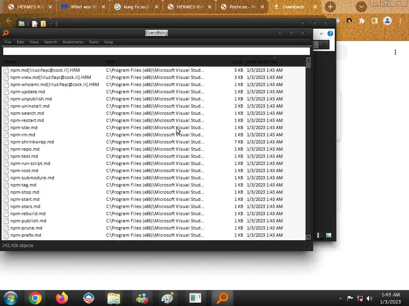The width and height of the screenshot is (409, 306).
Task: Select the npm-unpublish.md row
Action: [x=153, y=99]
